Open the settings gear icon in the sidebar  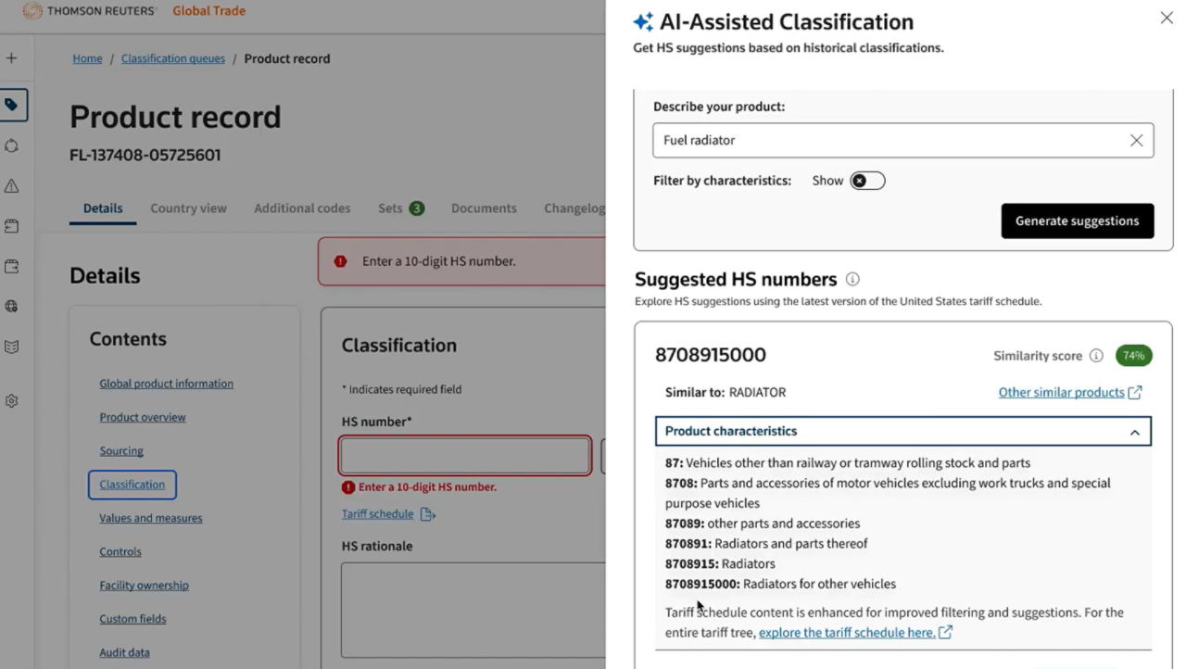12,400
